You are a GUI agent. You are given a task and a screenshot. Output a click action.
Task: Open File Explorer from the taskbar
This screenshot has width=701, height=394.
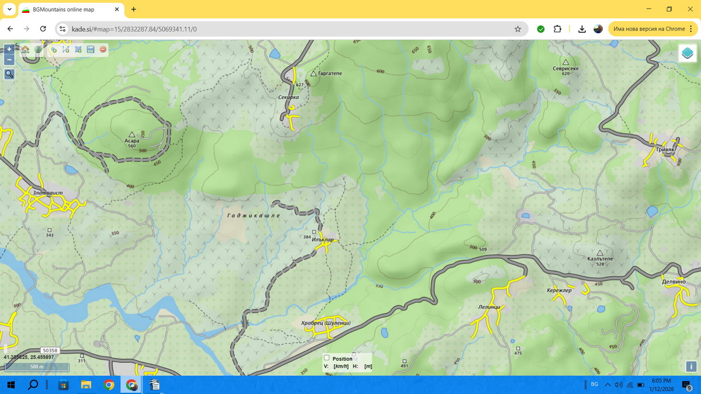point(86,385)
